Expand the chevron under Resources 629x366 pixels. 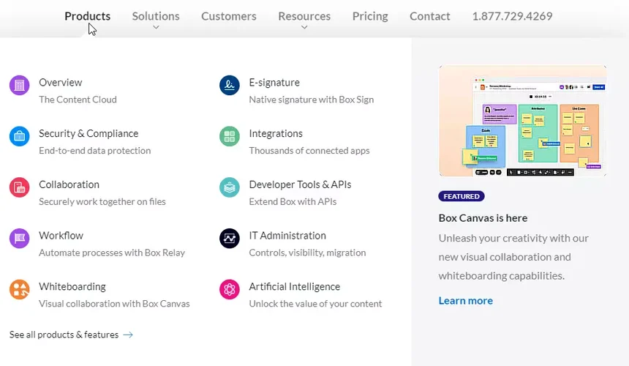point(304,27)
